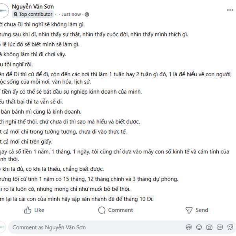236x236 pixels.
Task: Click the Comment speech bubble icon
Action: [x=102, y=210]
